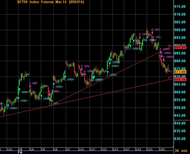Viewport: 190px width, 154px height.
Task: Click the 860.00 price axis label
Action: [180, 92]
